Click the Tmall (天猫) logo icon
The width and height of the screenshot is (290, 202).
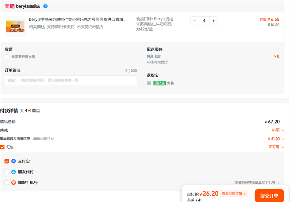(x=9, y=6)
